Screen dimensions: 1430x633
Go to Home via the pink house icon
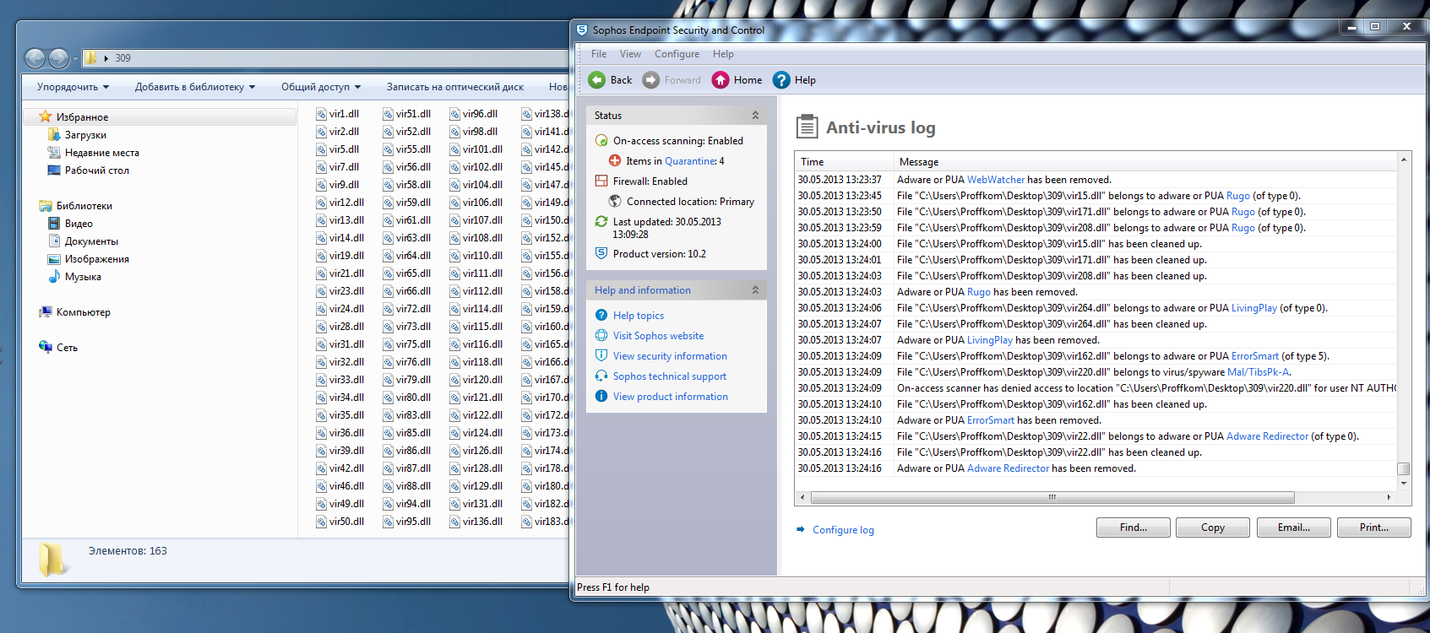720,79
